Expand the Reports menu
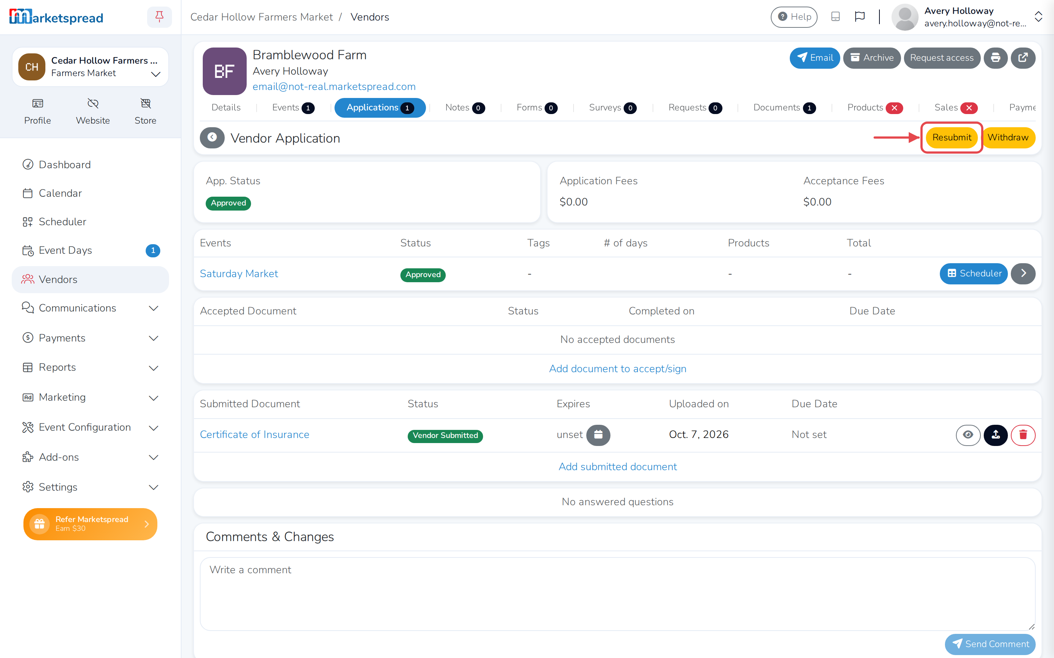Viewport: 1054px width, 658px height. (x=90, y=367)
